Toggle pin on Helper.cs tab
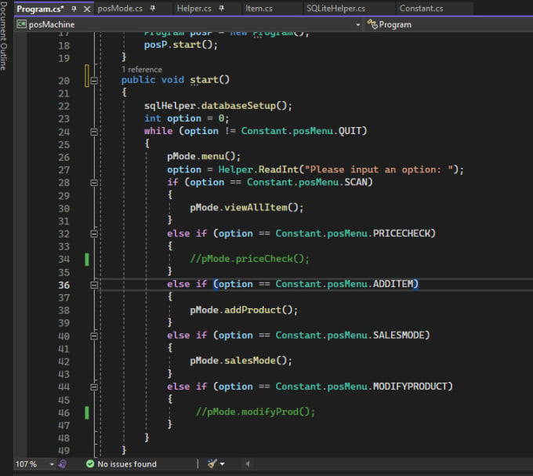The height and width of the screenshot is (476, 533). (222, 9)
